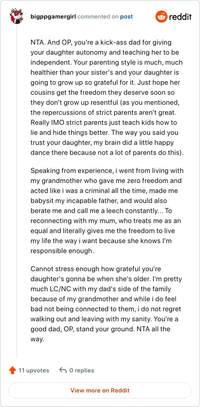Click the paragraph starting "Speaking from experience"
Viewport: 200px width, 407px height.
106,211
